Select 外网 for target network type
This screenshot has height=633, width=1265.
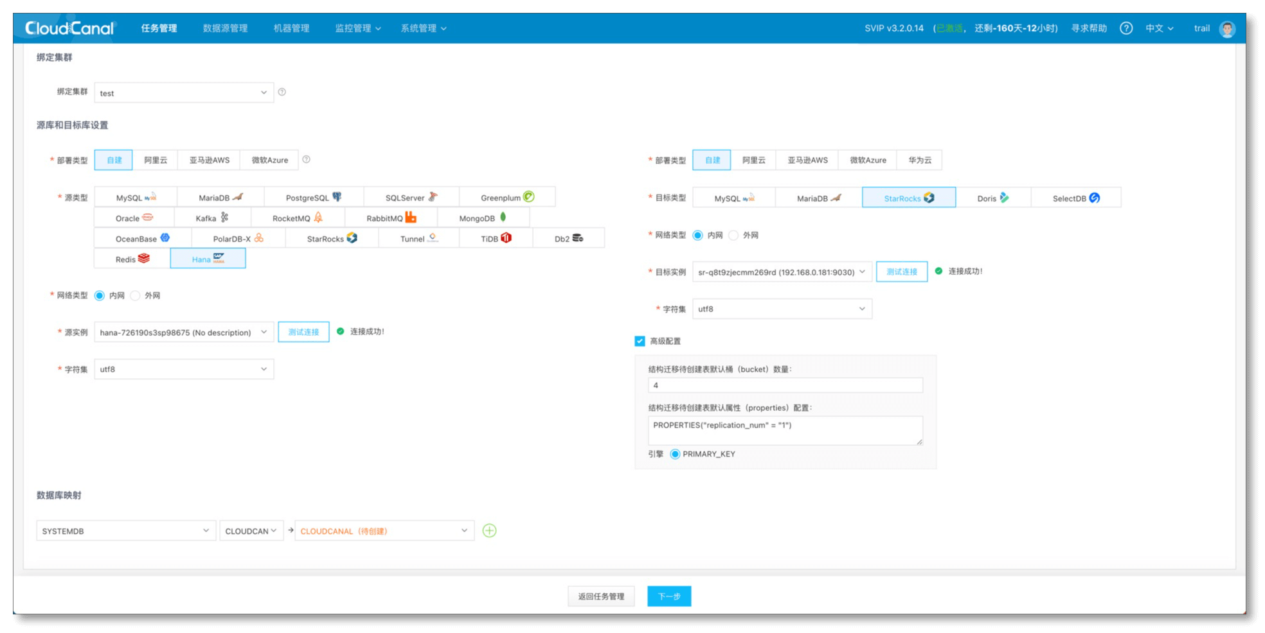734,236
